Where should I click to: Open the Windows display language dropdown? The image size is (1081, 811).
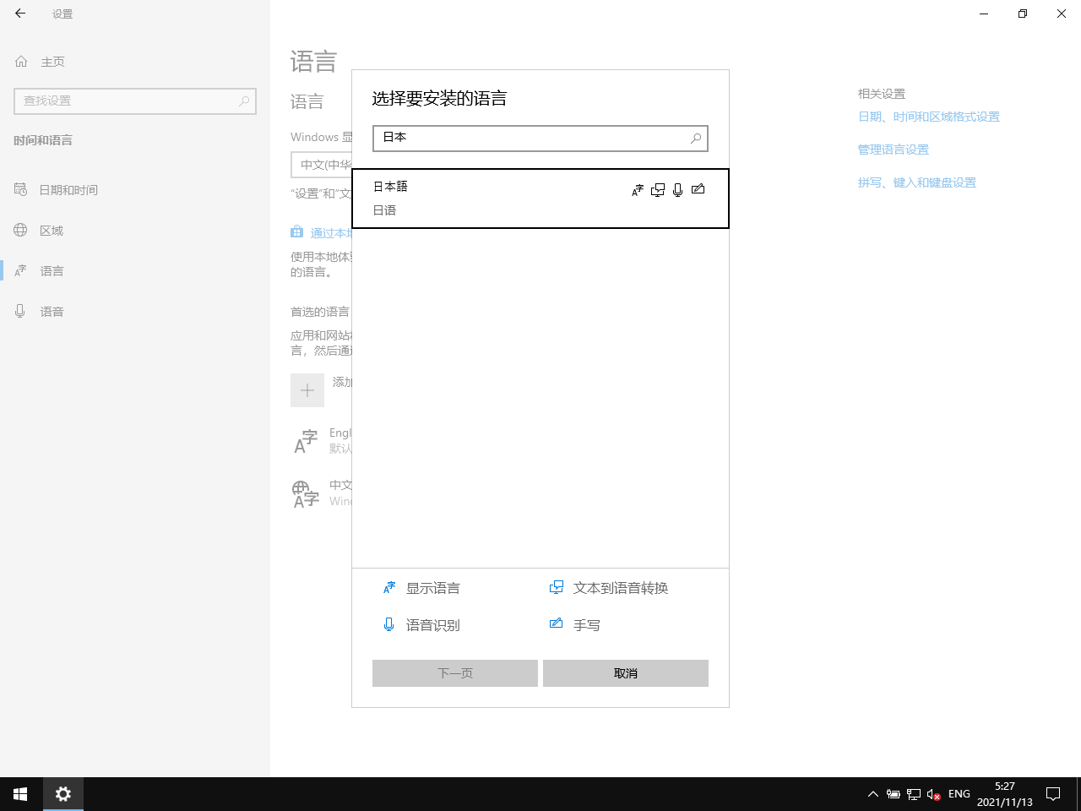322,165
